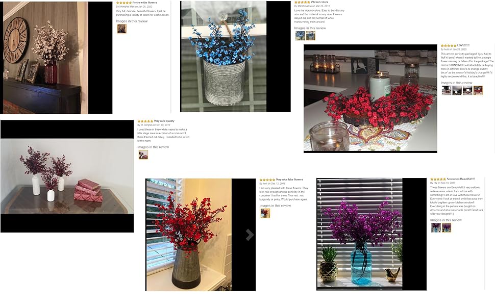Open fourth highlighted thumbnail in LOVE!!!!!! review
This screenshot has height=306, width=495.
(x=478, y=90)
